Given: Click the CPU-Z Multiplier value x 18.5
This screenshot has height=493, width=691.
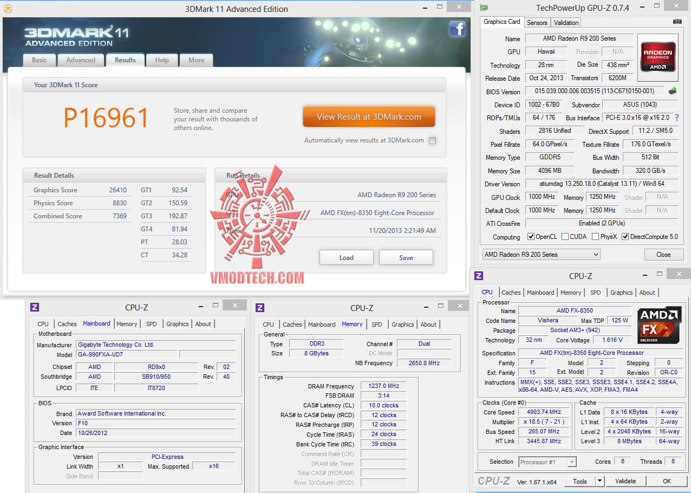Looking at the screenshot, I should click(x=544, y=422).
